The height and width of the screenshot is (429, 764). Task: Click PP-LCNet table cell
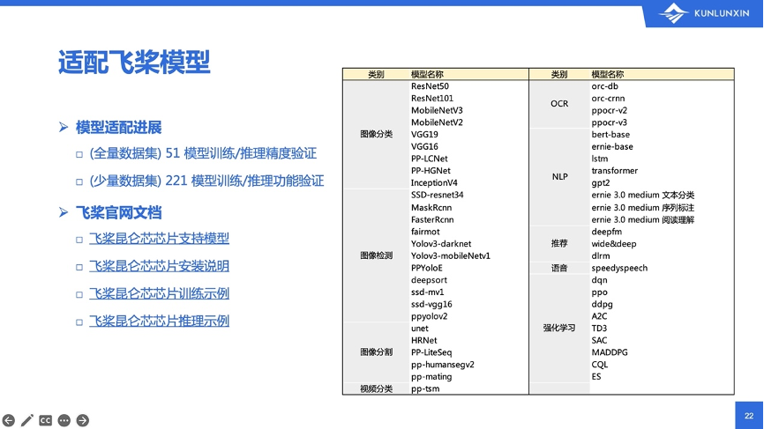[x=430, y=159]
